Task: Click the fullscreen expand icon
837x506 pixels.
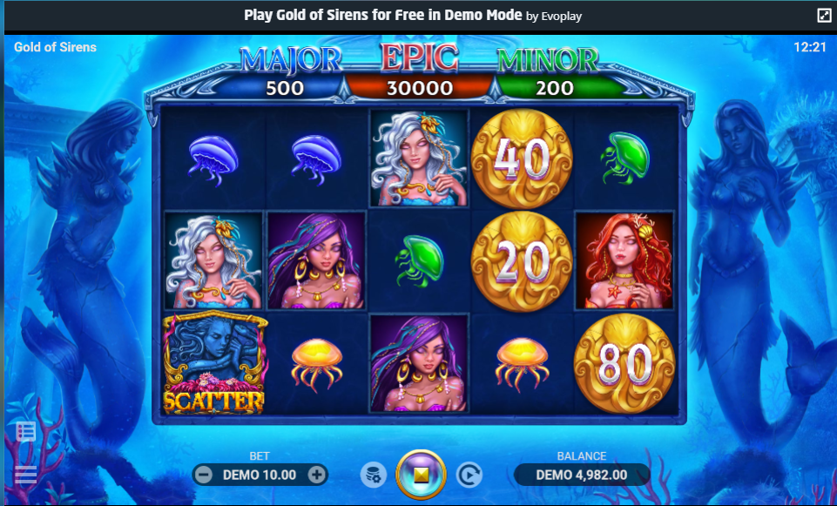Action: pos(824,16)
